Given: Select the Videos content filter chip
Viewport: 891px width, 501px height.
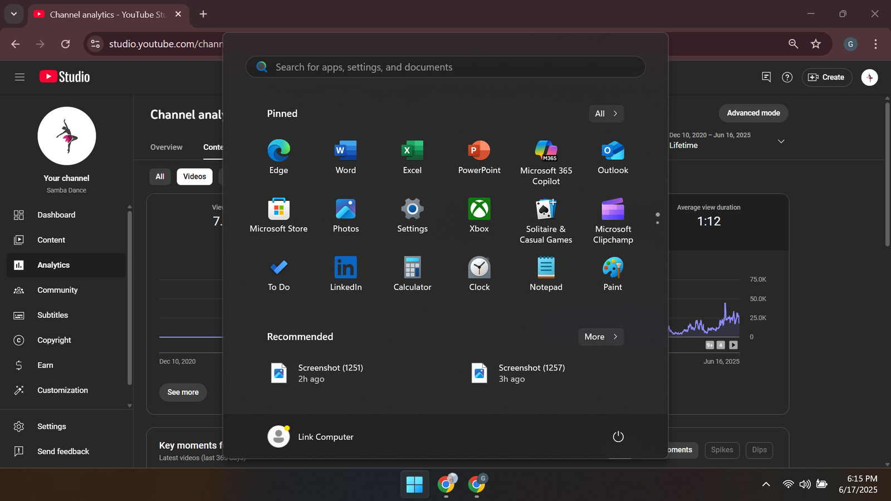Looking at the screenshot, I should [194, 176].
